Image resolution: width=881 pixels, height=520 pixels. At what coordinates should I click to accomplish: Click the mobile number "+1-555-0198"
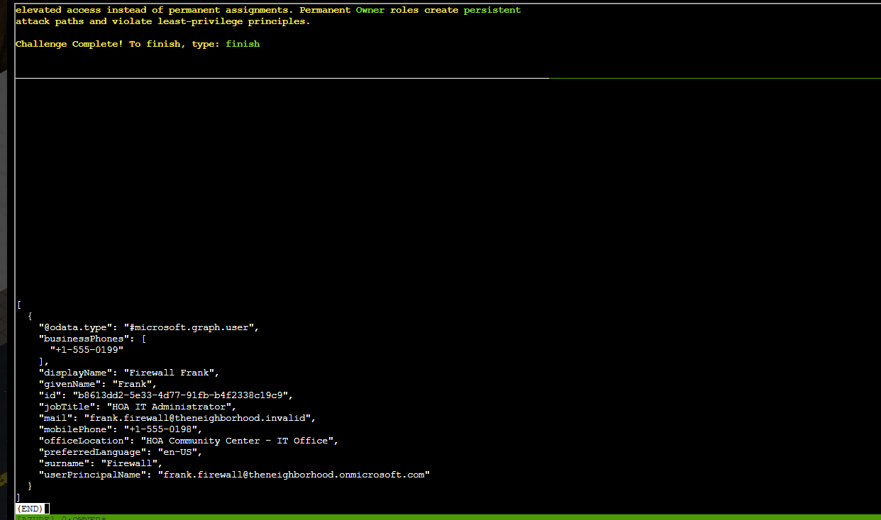pos(160,429)
